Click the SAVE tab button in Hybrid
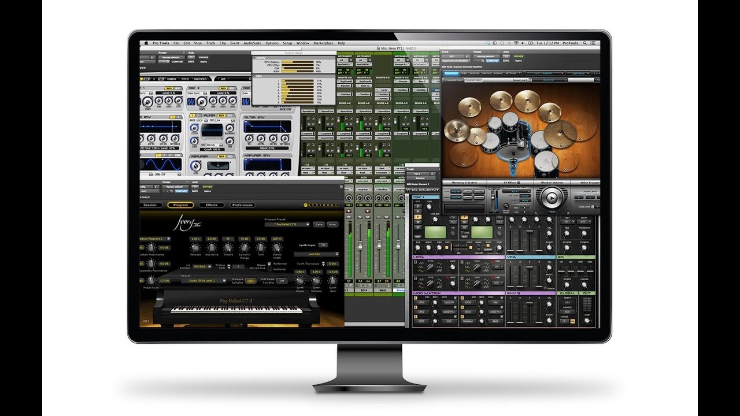 [x=224, y=79]
